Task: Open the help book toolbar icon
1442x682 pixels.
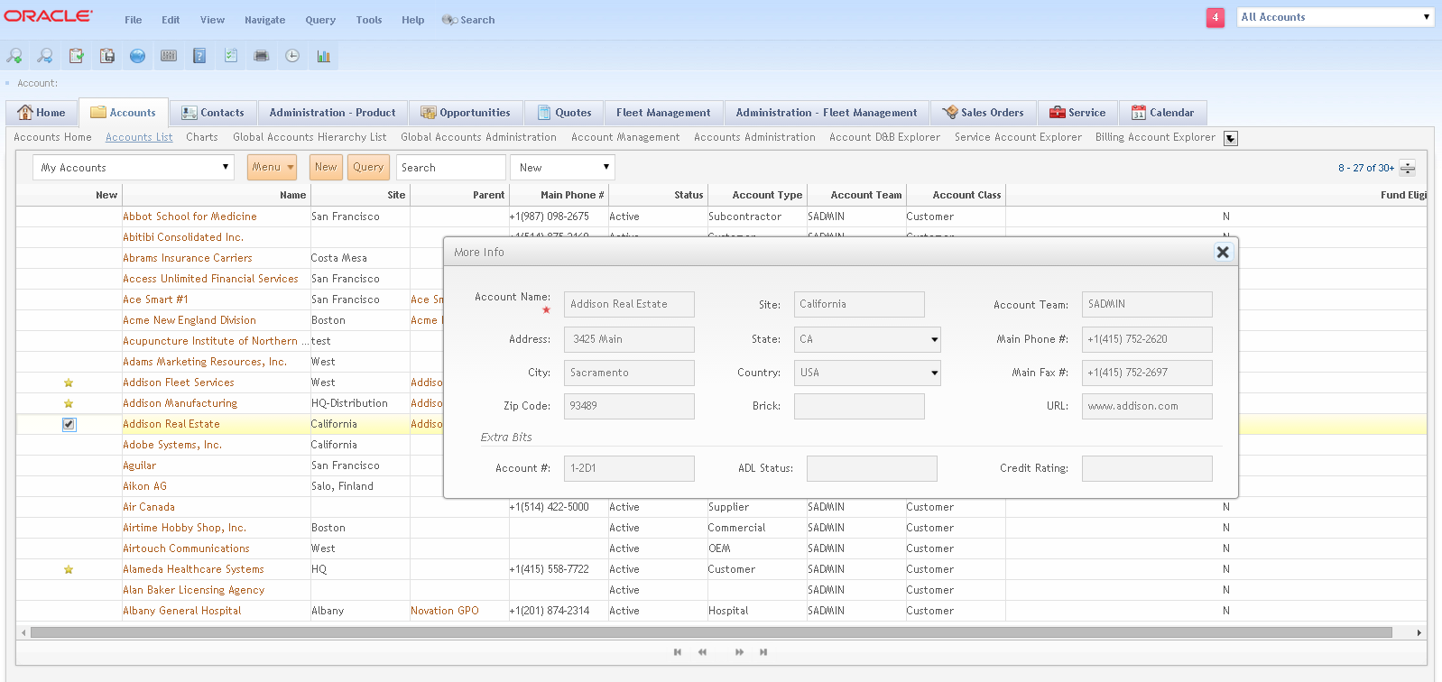Action: pyautogui.click(x=199, y=56)
